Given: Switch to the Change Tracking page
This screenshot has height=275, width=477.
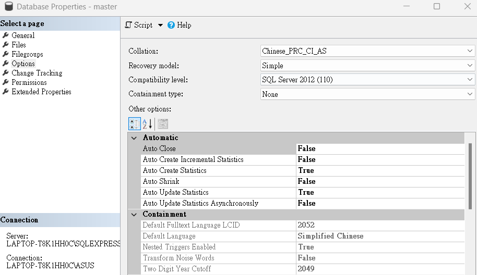Looking at the screenshot, I should click(37, 73).
